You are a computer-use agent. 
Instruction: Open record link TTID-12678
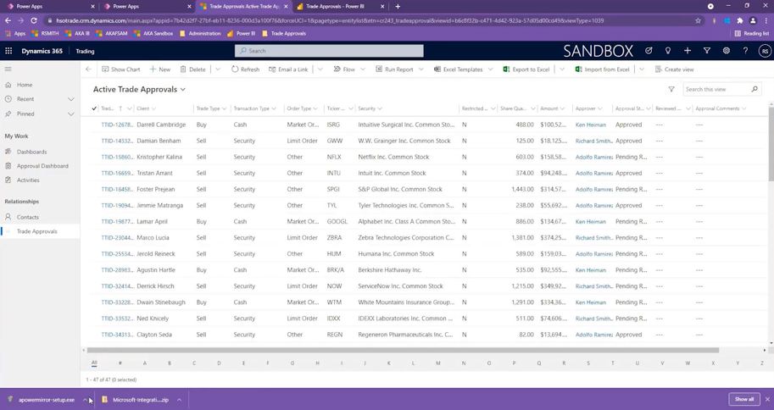point(116,125)
